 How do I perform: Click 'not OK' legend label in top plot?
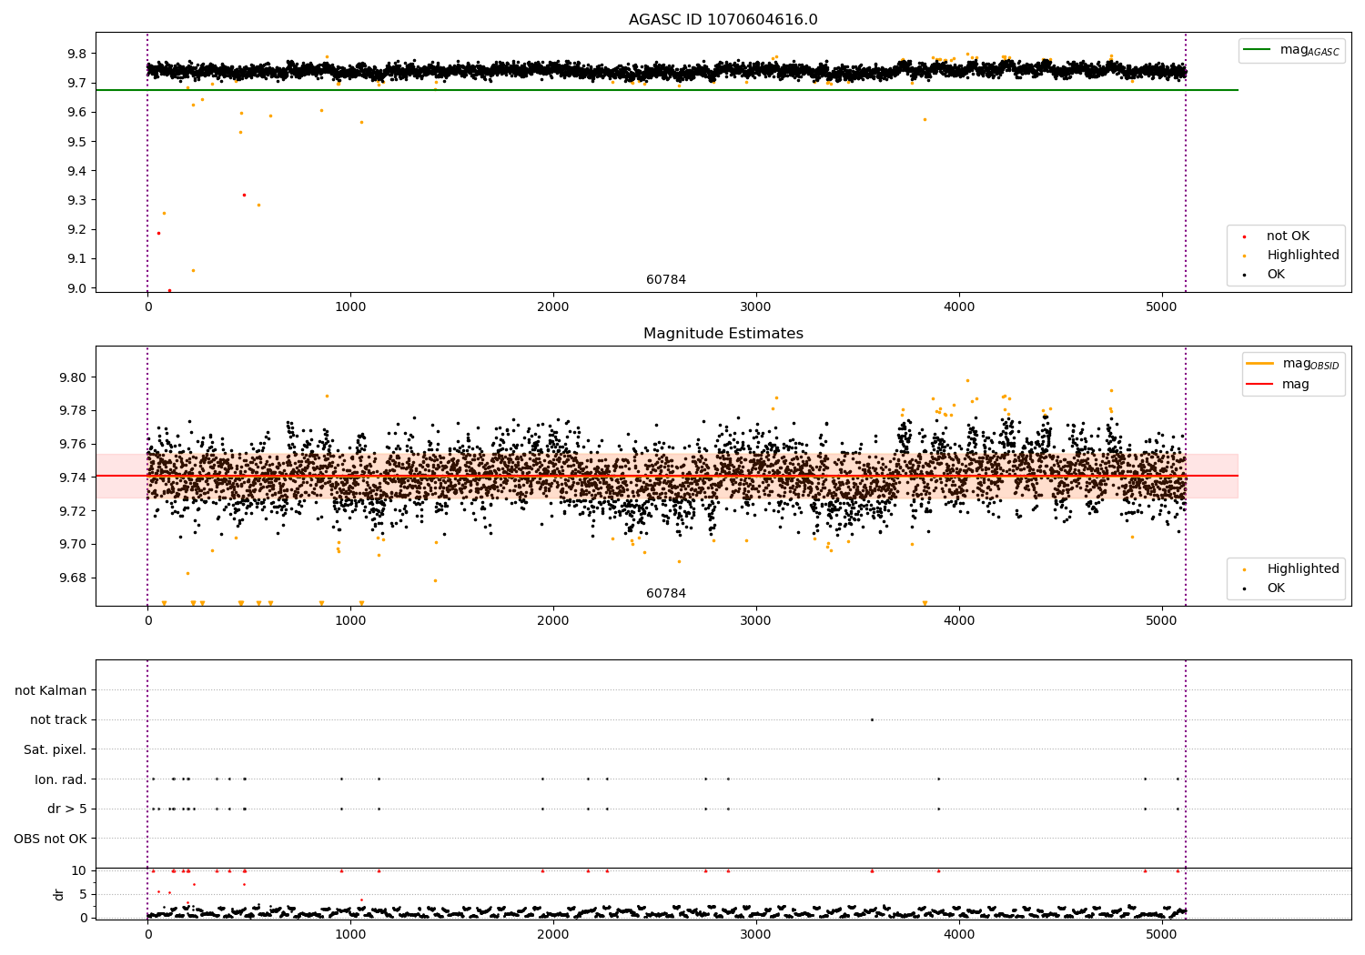(x=1288, y=236)
